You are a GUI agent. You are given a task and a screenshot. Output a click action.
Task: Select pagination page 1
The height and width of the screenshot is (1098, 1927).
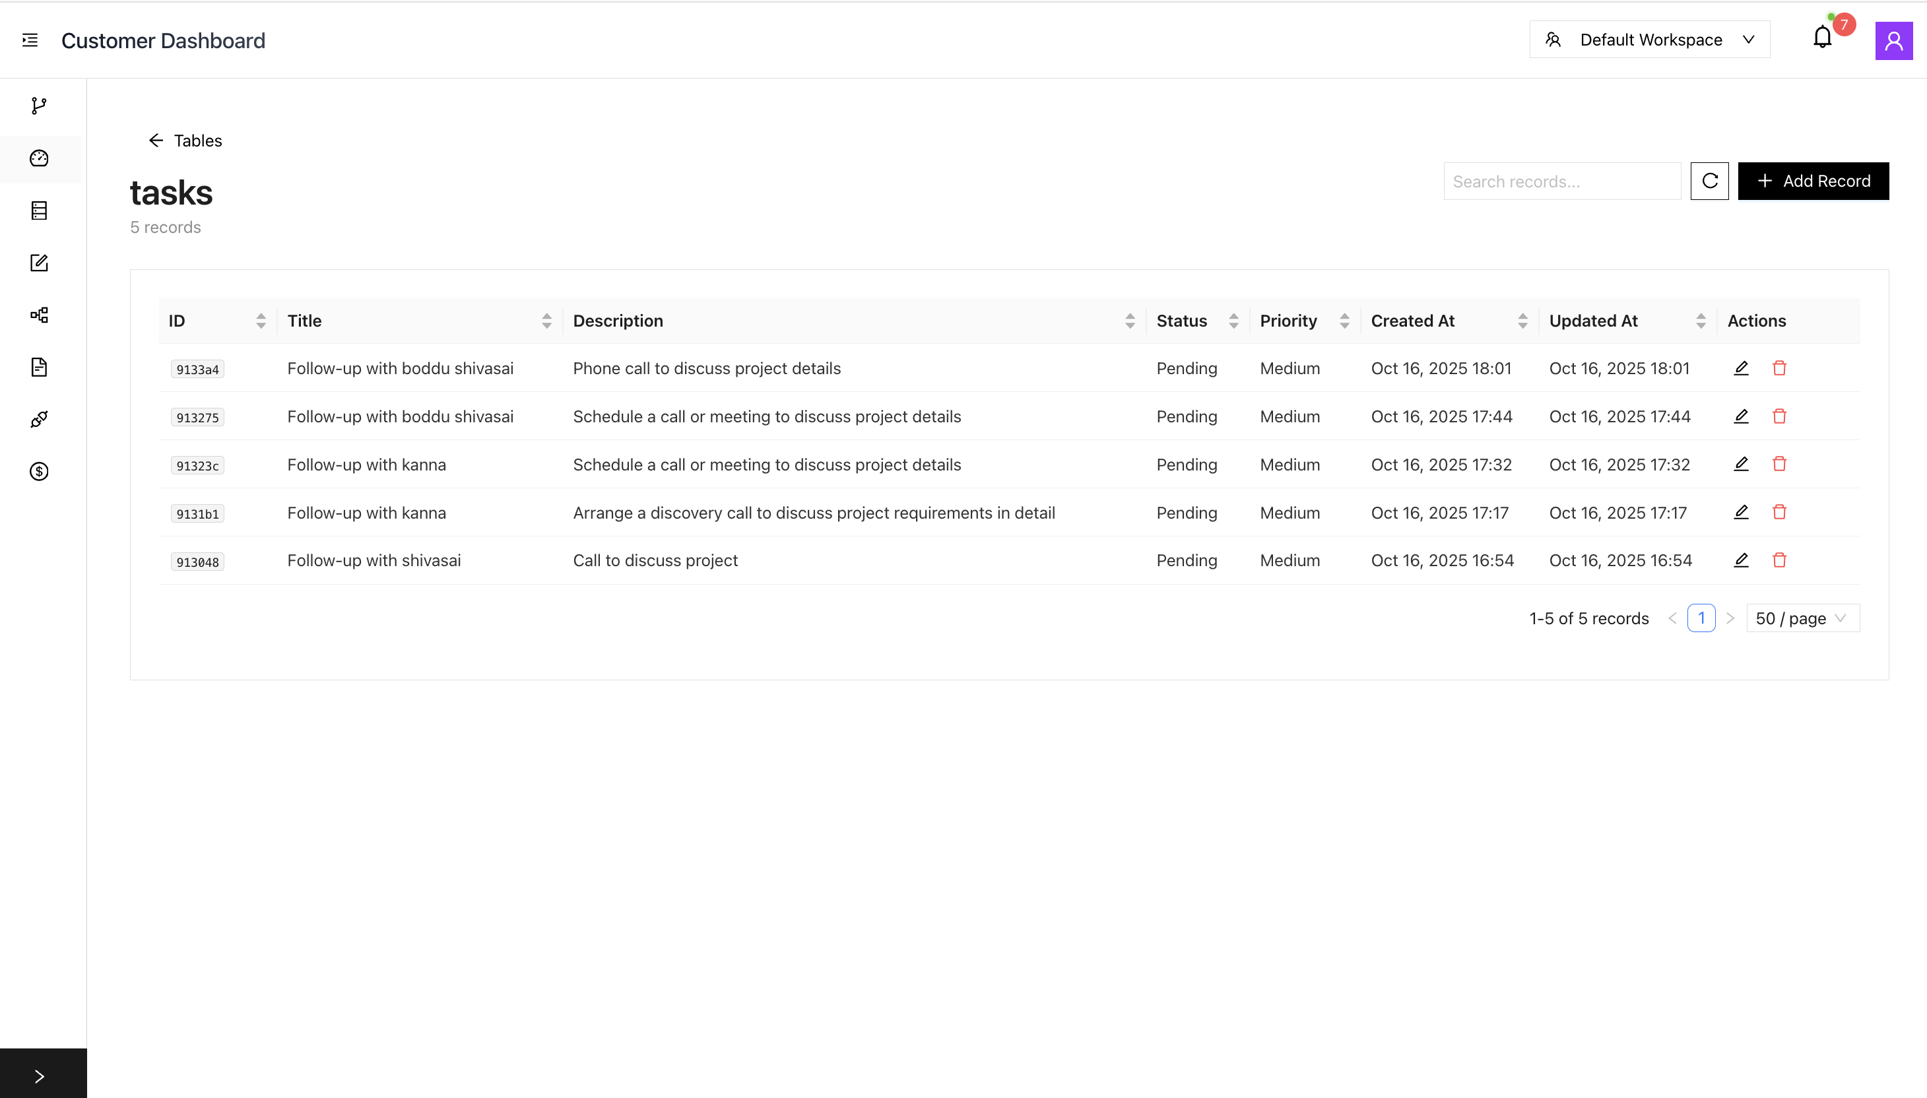pos(1701,618)
